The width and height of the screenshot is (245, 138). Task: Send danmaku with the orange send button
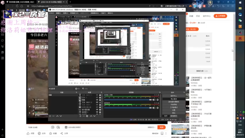(161, 127)
